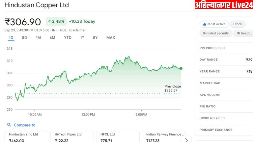
Task: Show the YTD chart range
Action: (x=68, y=38)
